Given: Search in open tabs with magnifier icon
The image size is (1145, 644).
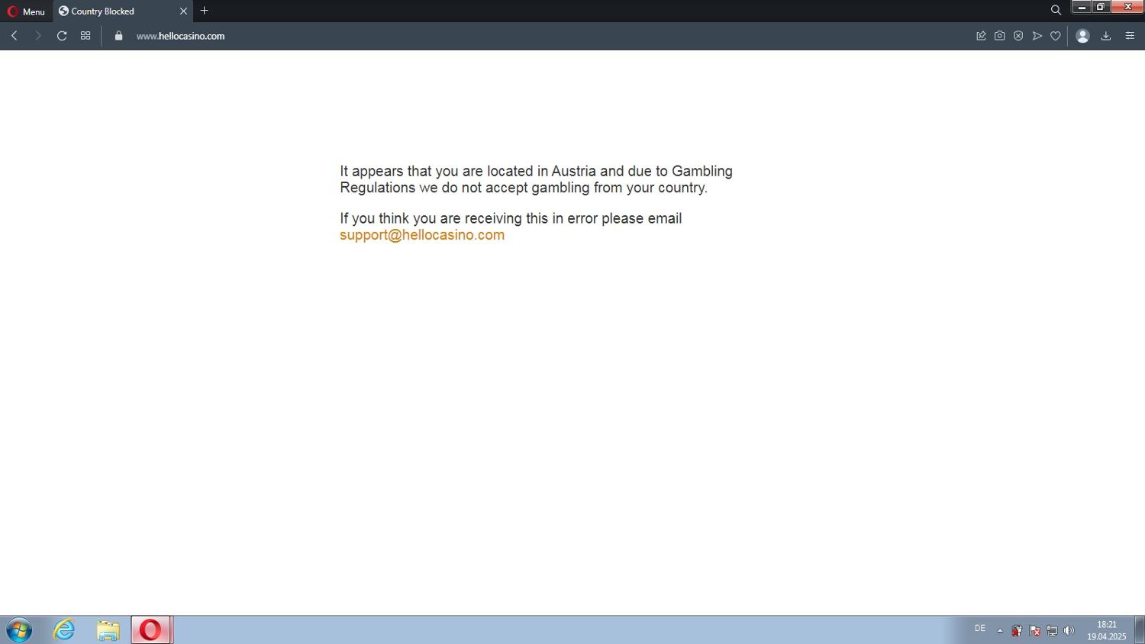Looking at the screenshot, I should [1056, 11].
